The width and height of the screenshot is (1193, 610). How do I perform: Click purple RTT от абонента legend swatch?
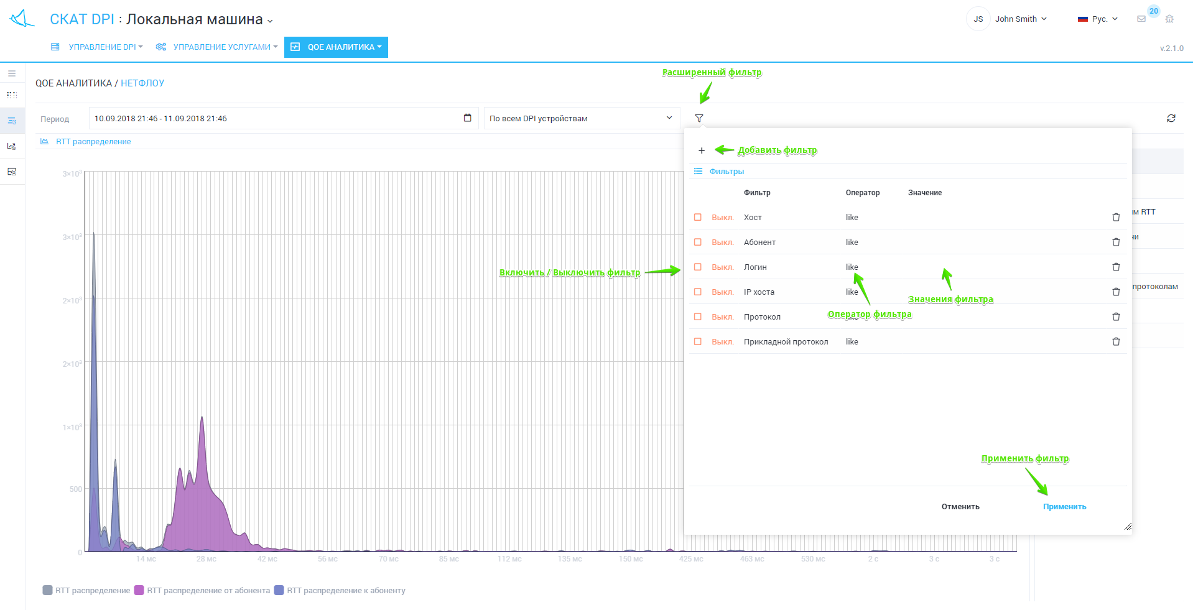[139, 590]
